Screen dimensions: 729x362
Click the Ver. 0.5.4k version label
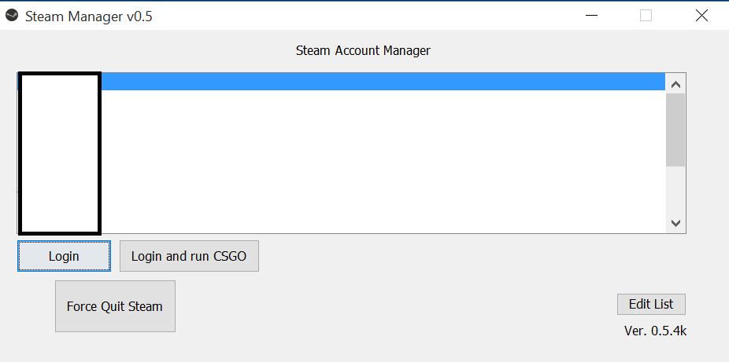(x=655, y=331)
